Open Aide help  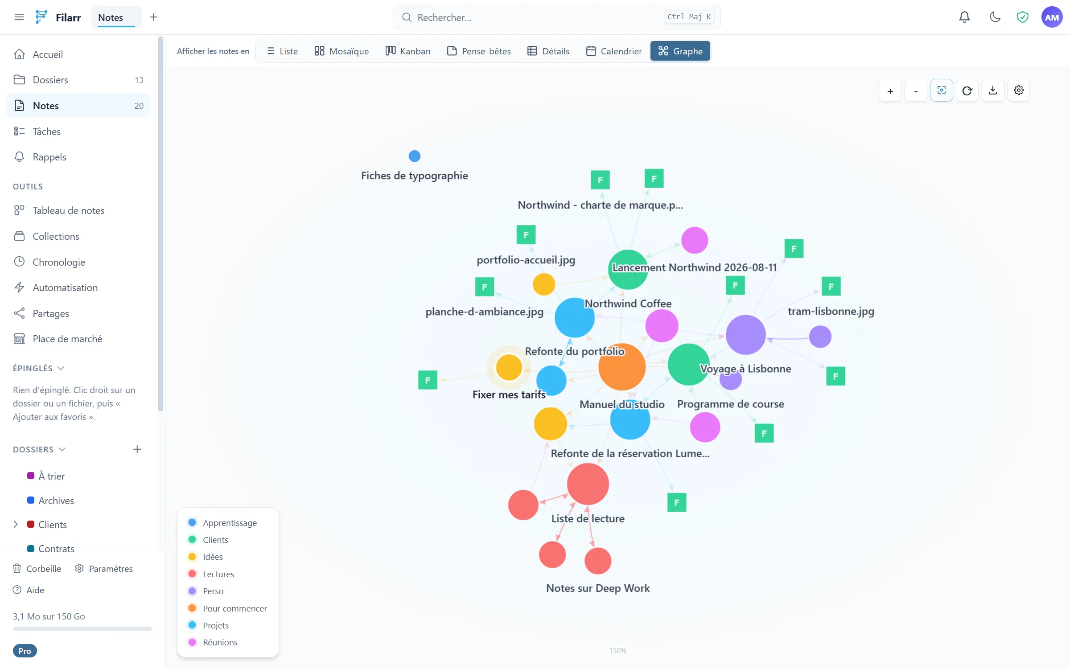pyautogui.click(x=29, y=590)
